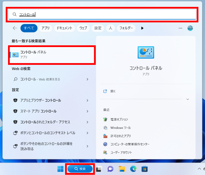Select the ドキュメント filter tab
Viewport: 205px width, 175px height.
(64, 28)
